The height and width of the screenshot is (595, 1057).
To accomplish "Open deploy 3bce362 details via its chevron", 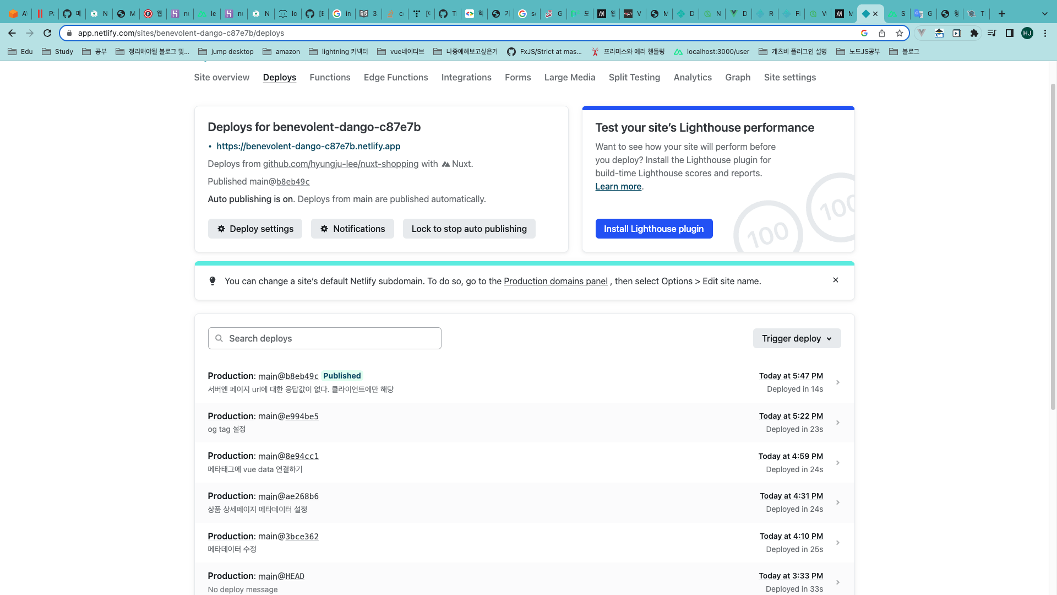I will coord(838,543).
